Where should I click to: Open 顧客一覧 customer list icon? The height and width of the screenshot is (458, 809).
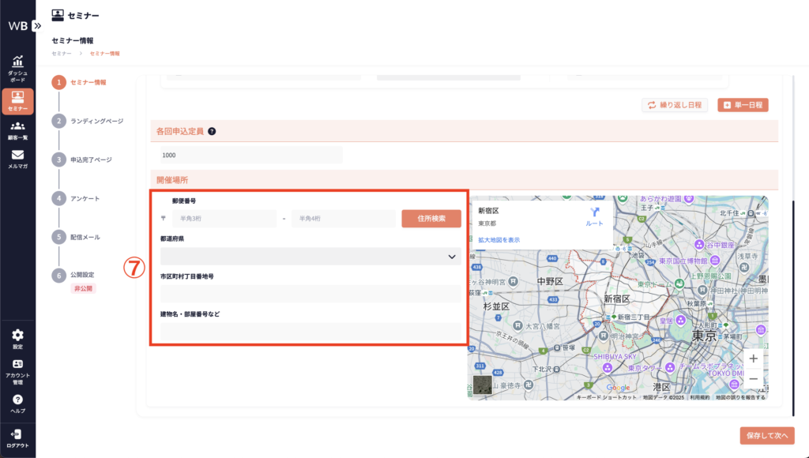point(17,126)
